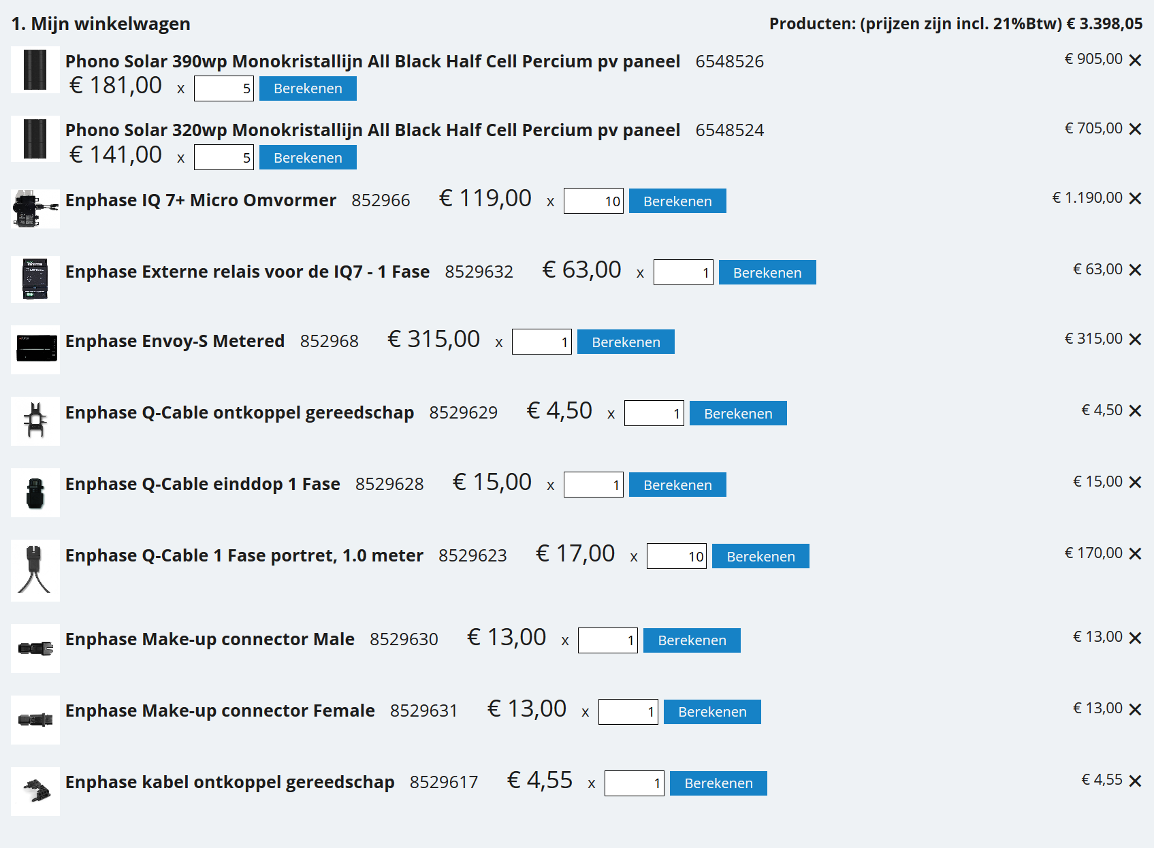Click Berekenen next to Make-up connector Female

point(712,712)
